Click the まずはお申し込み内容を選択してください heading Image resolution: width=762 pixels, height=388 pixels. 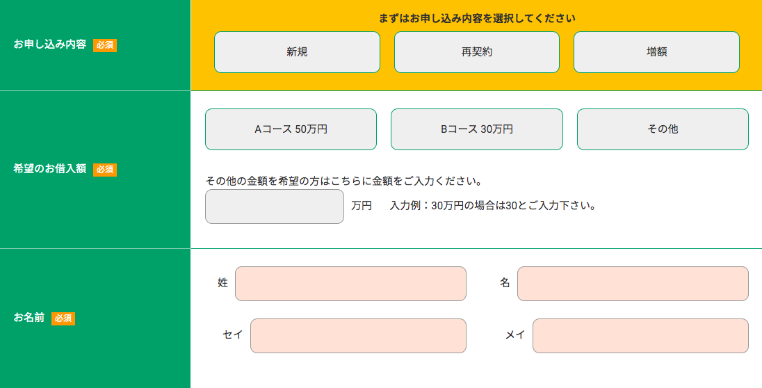pos(477,18)
